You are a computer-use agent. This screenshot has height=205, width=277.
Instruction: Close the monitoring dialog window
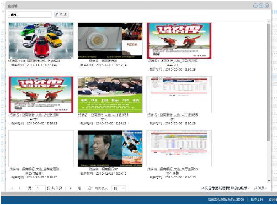click(267, 6)
